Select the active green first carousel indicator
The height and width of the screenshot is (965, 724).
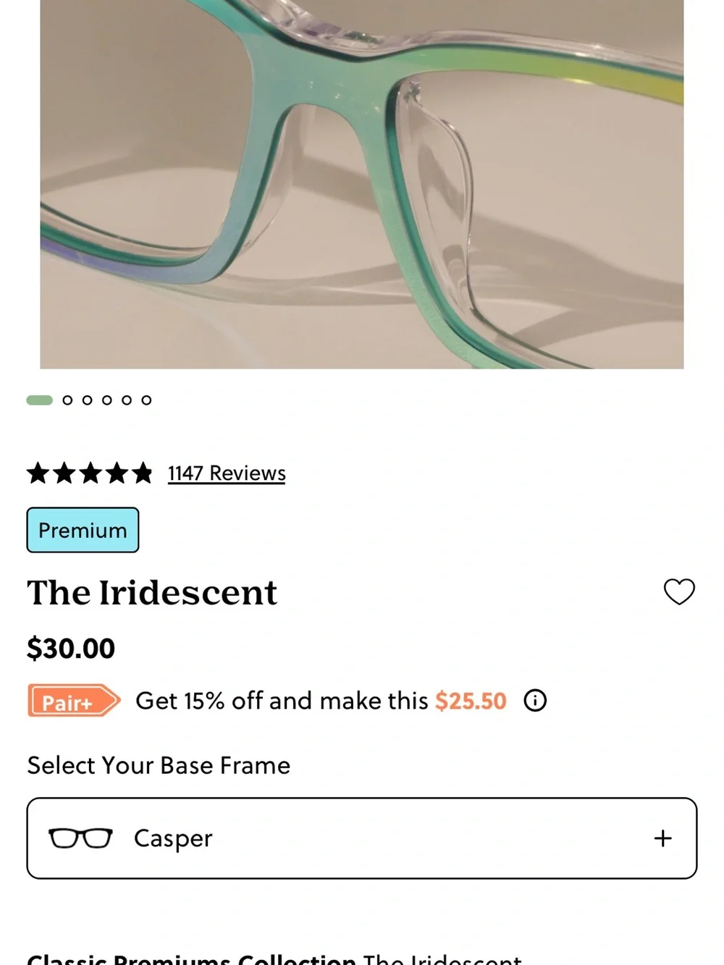pyautogui.click(x=40, y=400)
